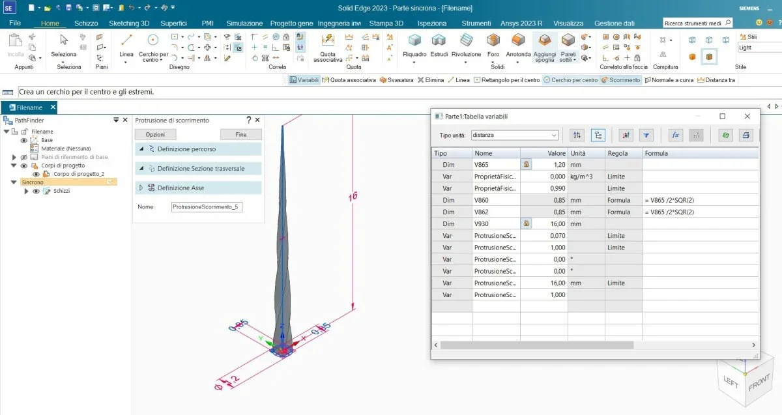The height and width of the screenshot is (415, 782).
Task: Click the green refresh icon in variable table
Action: pos(725,135)
